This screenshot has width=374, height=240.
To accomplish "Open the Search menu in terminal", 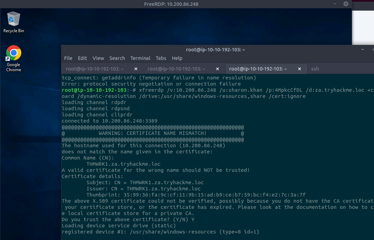I will point(117,58).
